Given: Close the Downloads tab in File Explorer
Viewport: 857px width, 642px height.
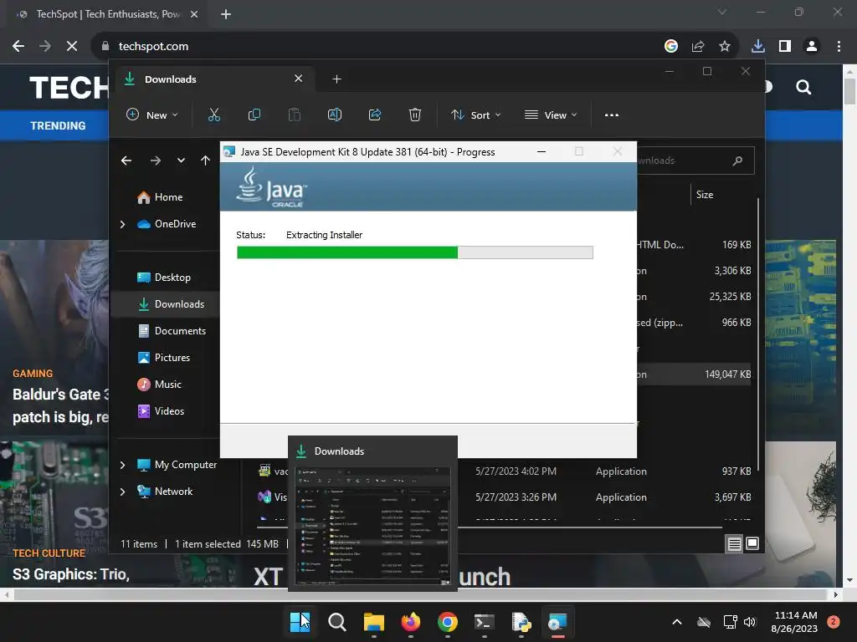Looking at the screenshot, I should [299, 79].
